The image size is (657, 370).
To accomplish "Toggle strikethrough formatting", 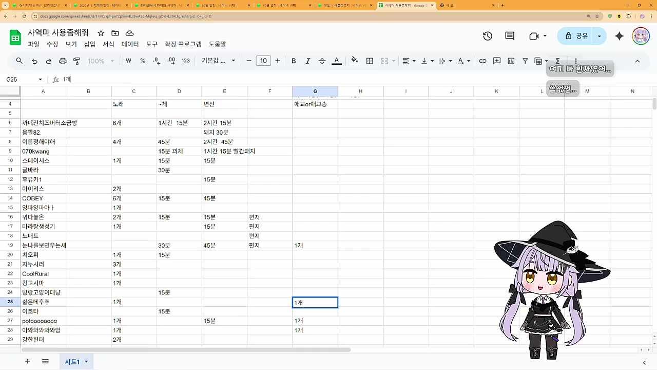I will [322, 61].
